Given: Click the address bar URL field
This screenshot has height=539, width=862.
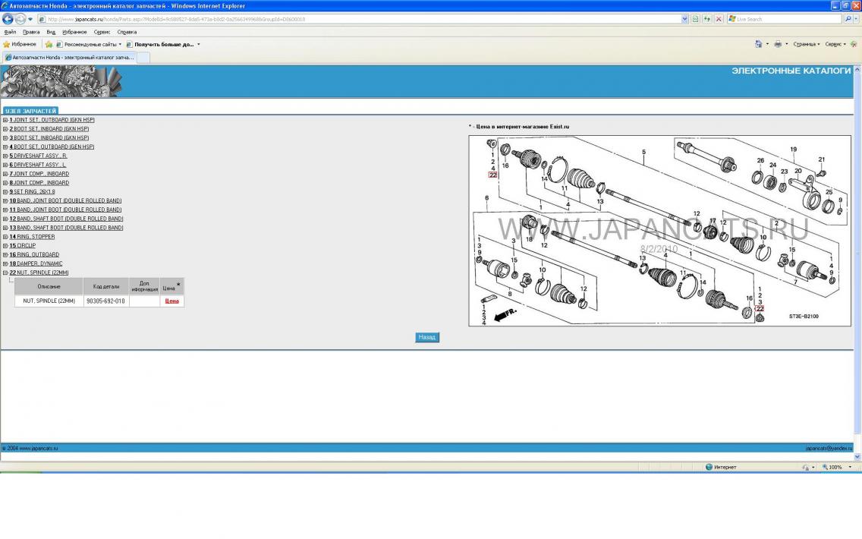Looking at the screenshot, I should pos(360,19).
